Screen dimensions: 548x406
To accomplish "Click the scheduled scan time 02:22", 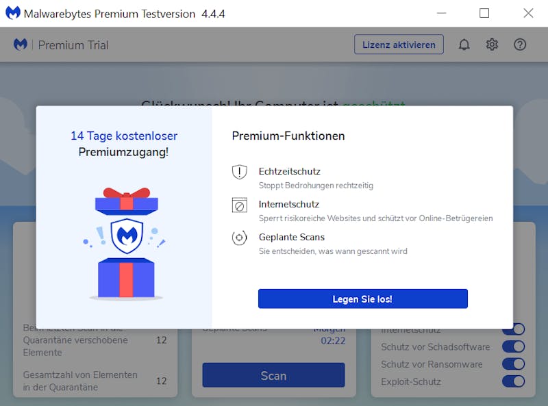I will 333,341.
